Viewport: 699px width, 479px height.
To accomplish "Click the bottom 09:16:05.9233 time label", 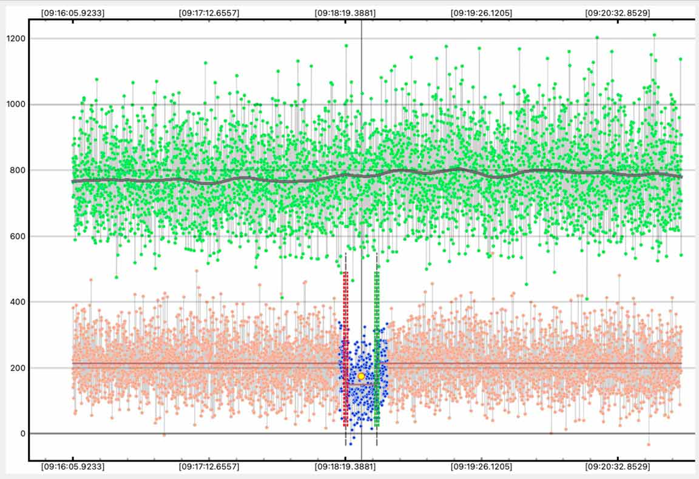I will [73, 467].
